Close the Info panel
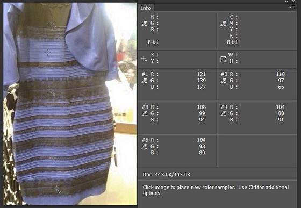The image size is (301, 208). pyautogui.click(x=293, y=1)
